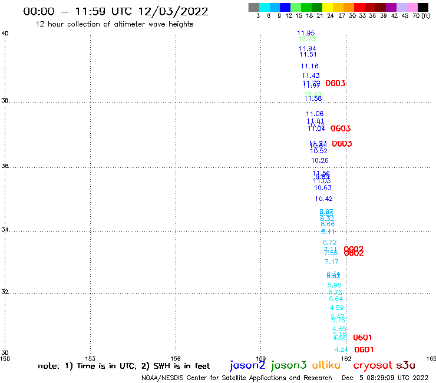Click the purple swatch in the color scale

pos(391,7)
